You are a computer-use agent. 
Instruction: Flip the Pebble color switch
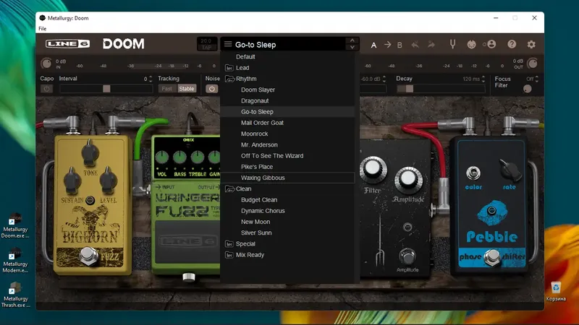473,173
